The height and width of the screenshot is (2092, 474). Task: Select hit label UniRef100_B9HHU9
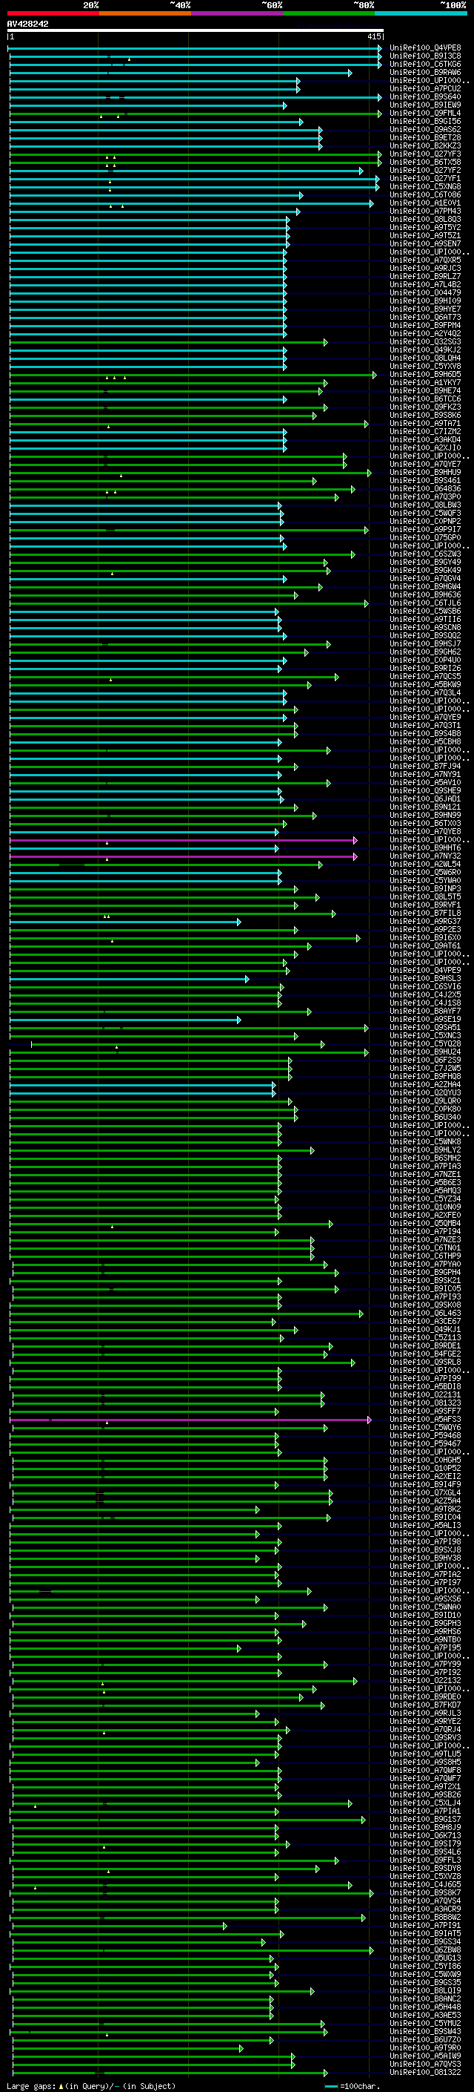pos(425,473)
